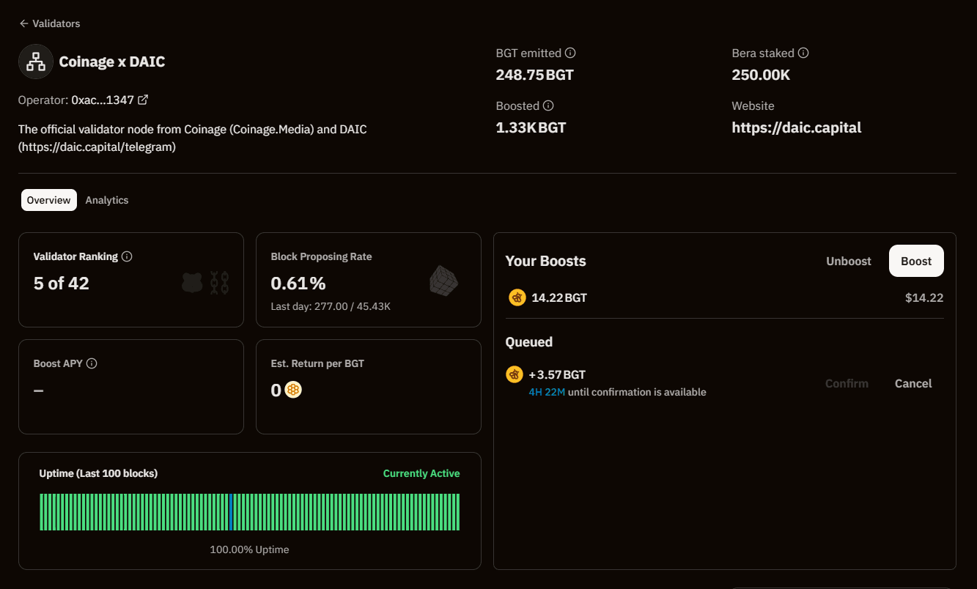
Task: Click info icon beside Validator Ranking
Action: [x=127, y=256]
